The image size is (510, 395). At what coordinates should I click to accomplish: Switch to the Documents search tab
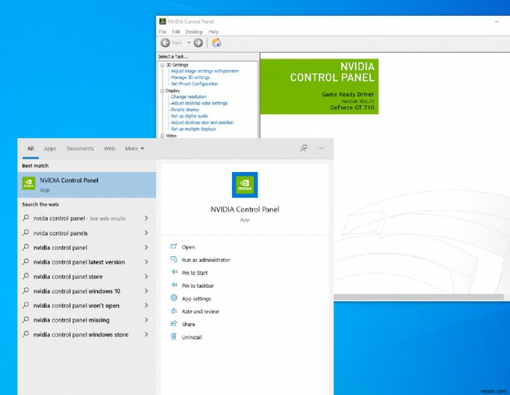[x=80, y=148]
